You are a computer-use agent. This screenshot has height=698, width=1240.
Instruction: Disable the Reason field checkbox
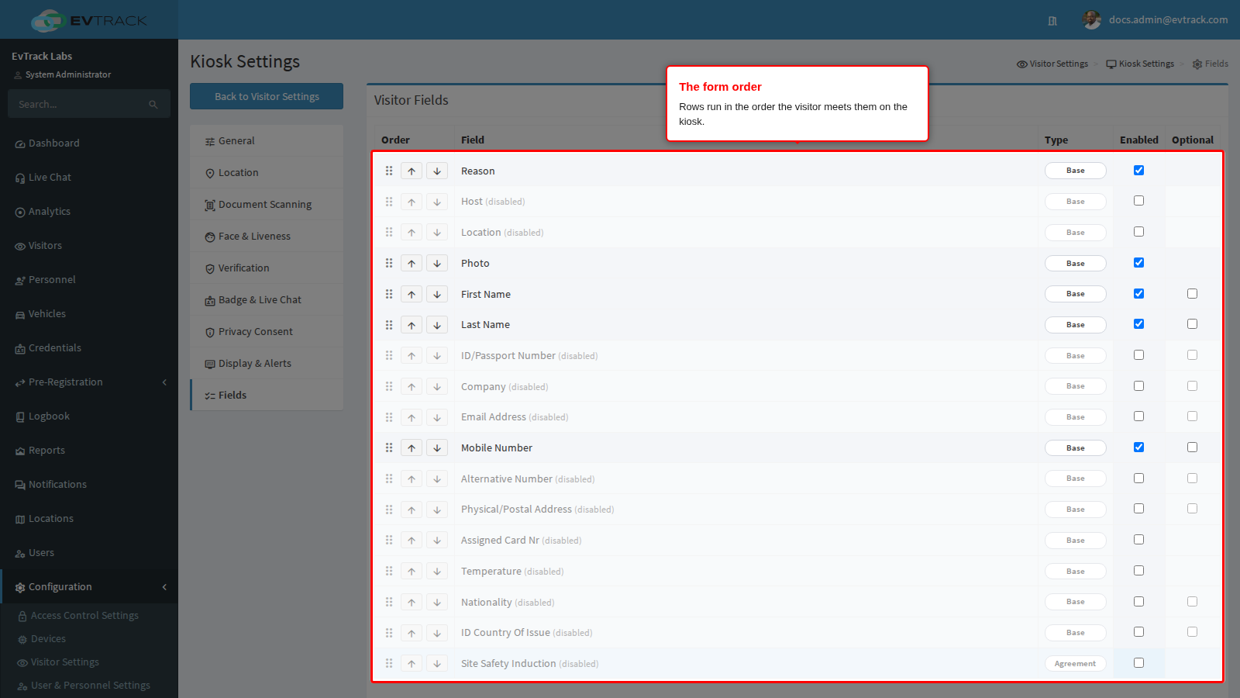click(1138, 170)
